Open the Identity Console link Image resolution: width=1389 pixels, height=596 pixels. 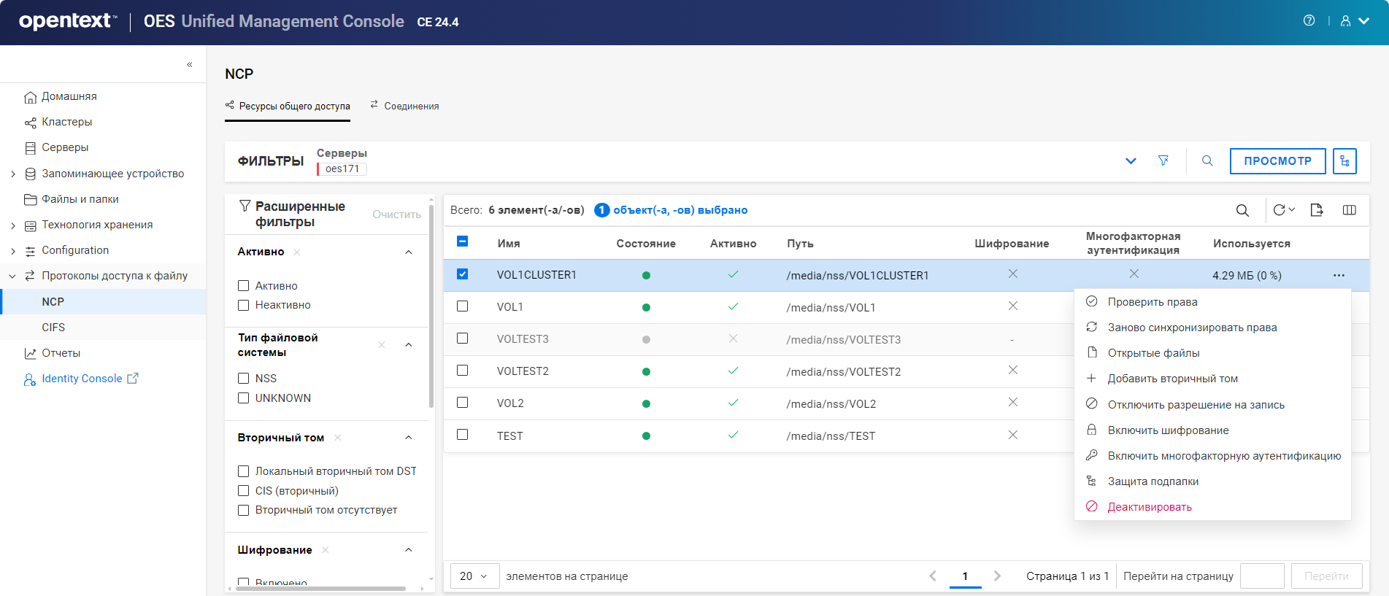[81, 379]
